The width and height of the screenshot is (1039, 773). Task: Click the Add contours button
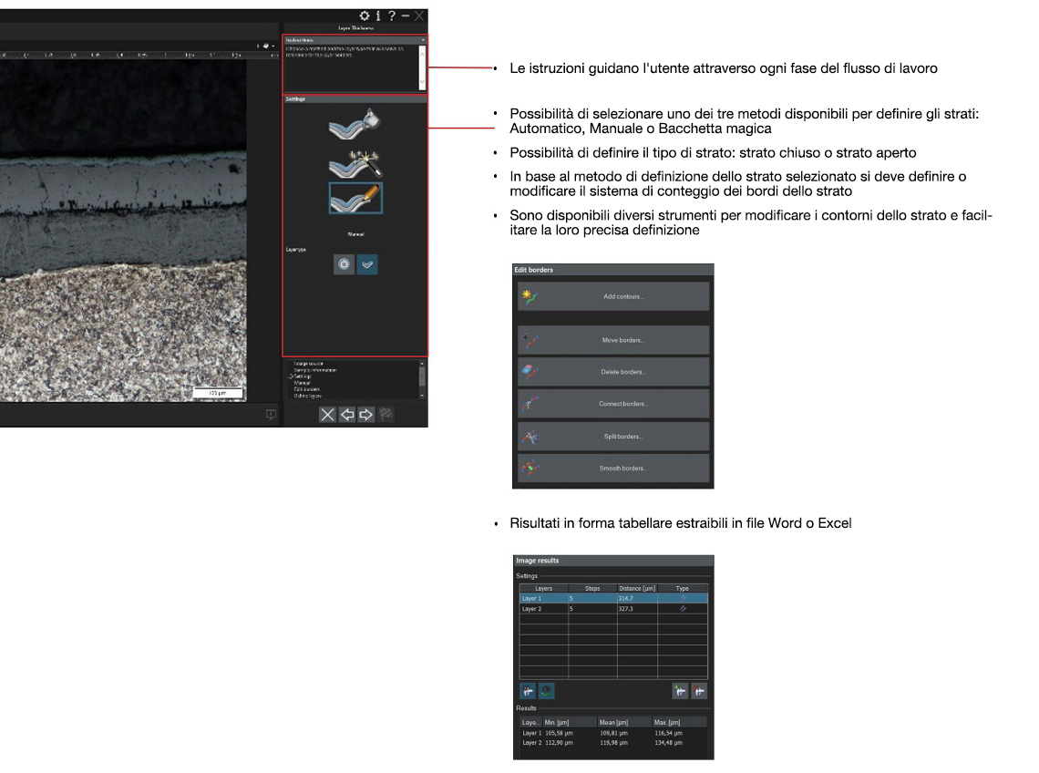point(613,296)
